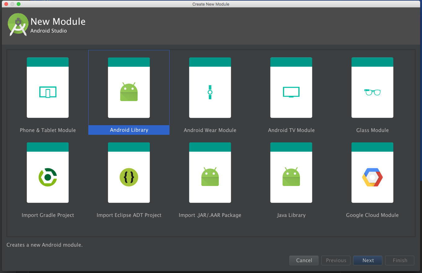
Task: Click the Finish button
Action: (x=400, y=260)
